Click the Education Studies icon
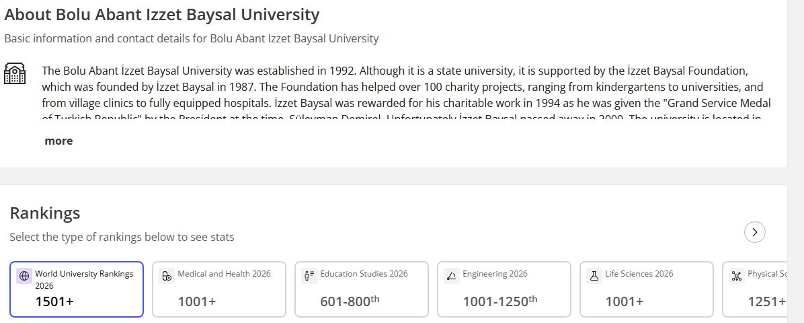804x323 pixels. [309, 276]
